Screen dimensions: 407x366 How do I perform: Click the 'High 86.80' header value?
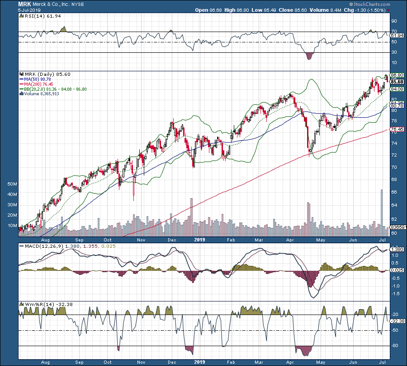(237, 10)
